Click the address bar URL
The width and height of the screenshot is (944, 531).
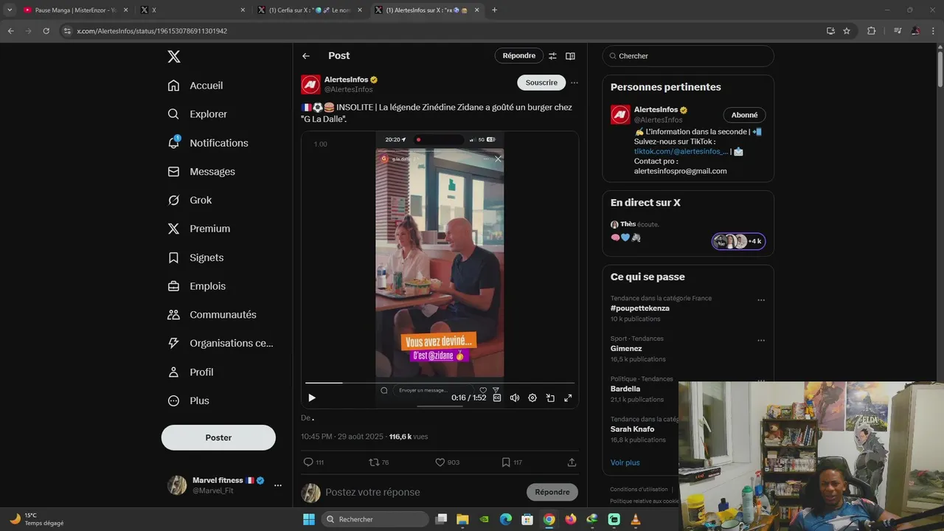(x=152, y=31)
